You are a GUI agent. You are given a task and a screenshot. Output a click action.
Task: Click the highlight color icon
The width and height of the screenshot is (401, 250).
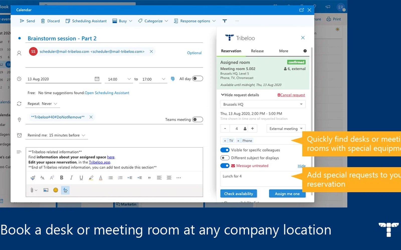(91, 178)
